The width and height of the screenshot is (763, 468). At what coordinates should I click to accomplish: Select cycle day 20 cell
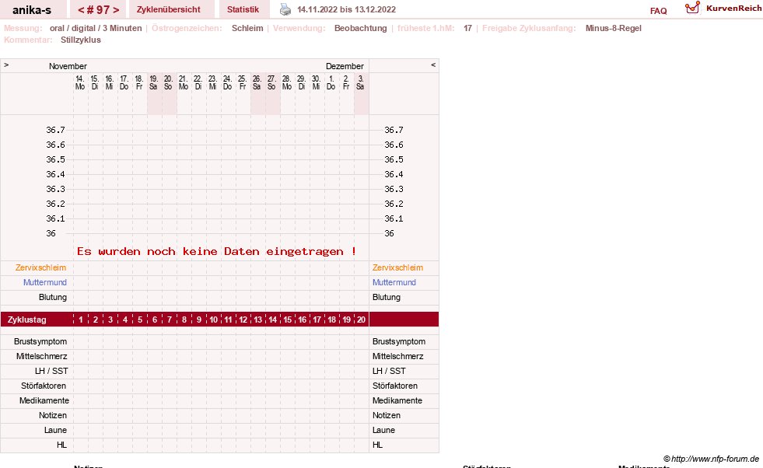361,320
